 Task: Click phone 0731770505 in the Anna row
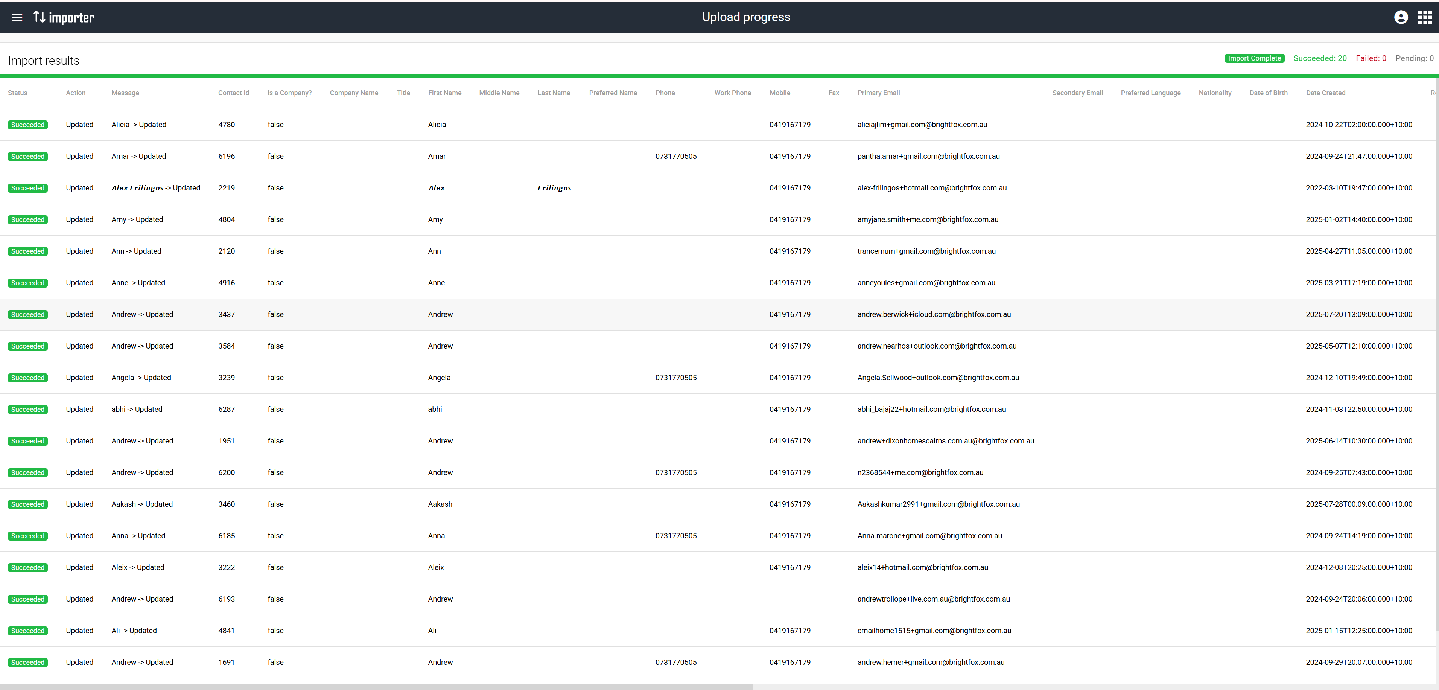point(676,536)
